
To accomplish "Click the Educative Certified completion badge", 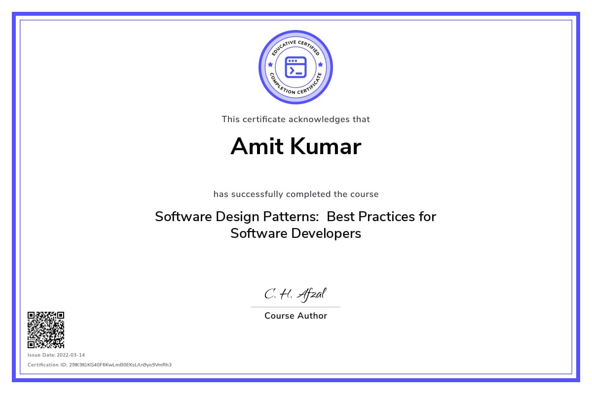I will tap(296, 67).
